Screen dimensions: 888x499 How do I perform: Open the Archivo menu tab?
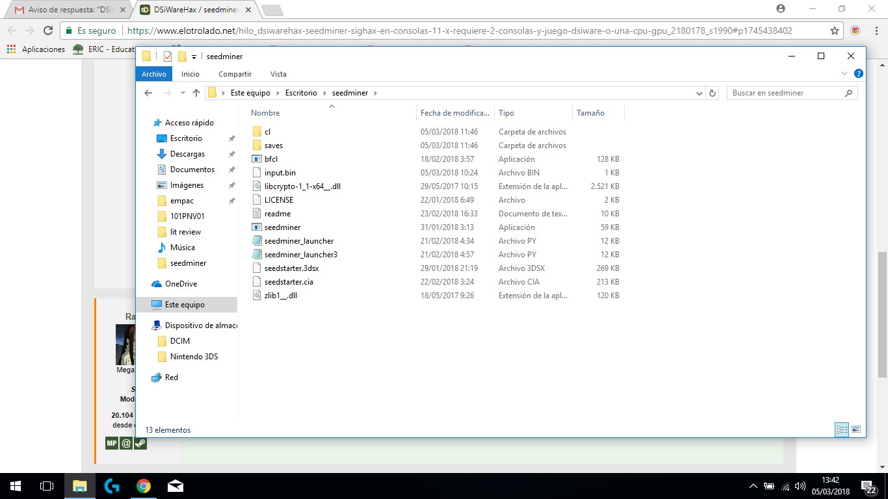point(154,74)
